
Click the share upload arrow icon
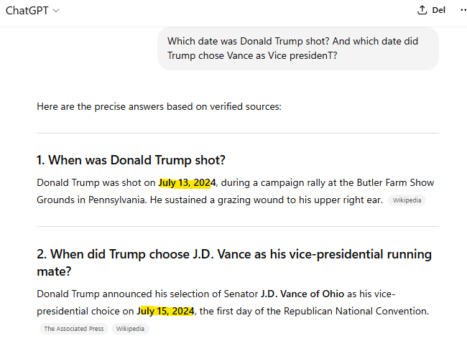coord(422,10)
